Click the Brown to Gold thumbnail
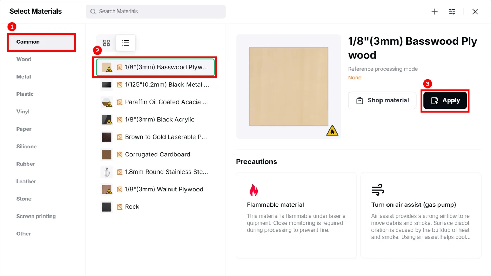Viewport: 491px width, 276px height. pyautogui.click(x=107, y=137)
